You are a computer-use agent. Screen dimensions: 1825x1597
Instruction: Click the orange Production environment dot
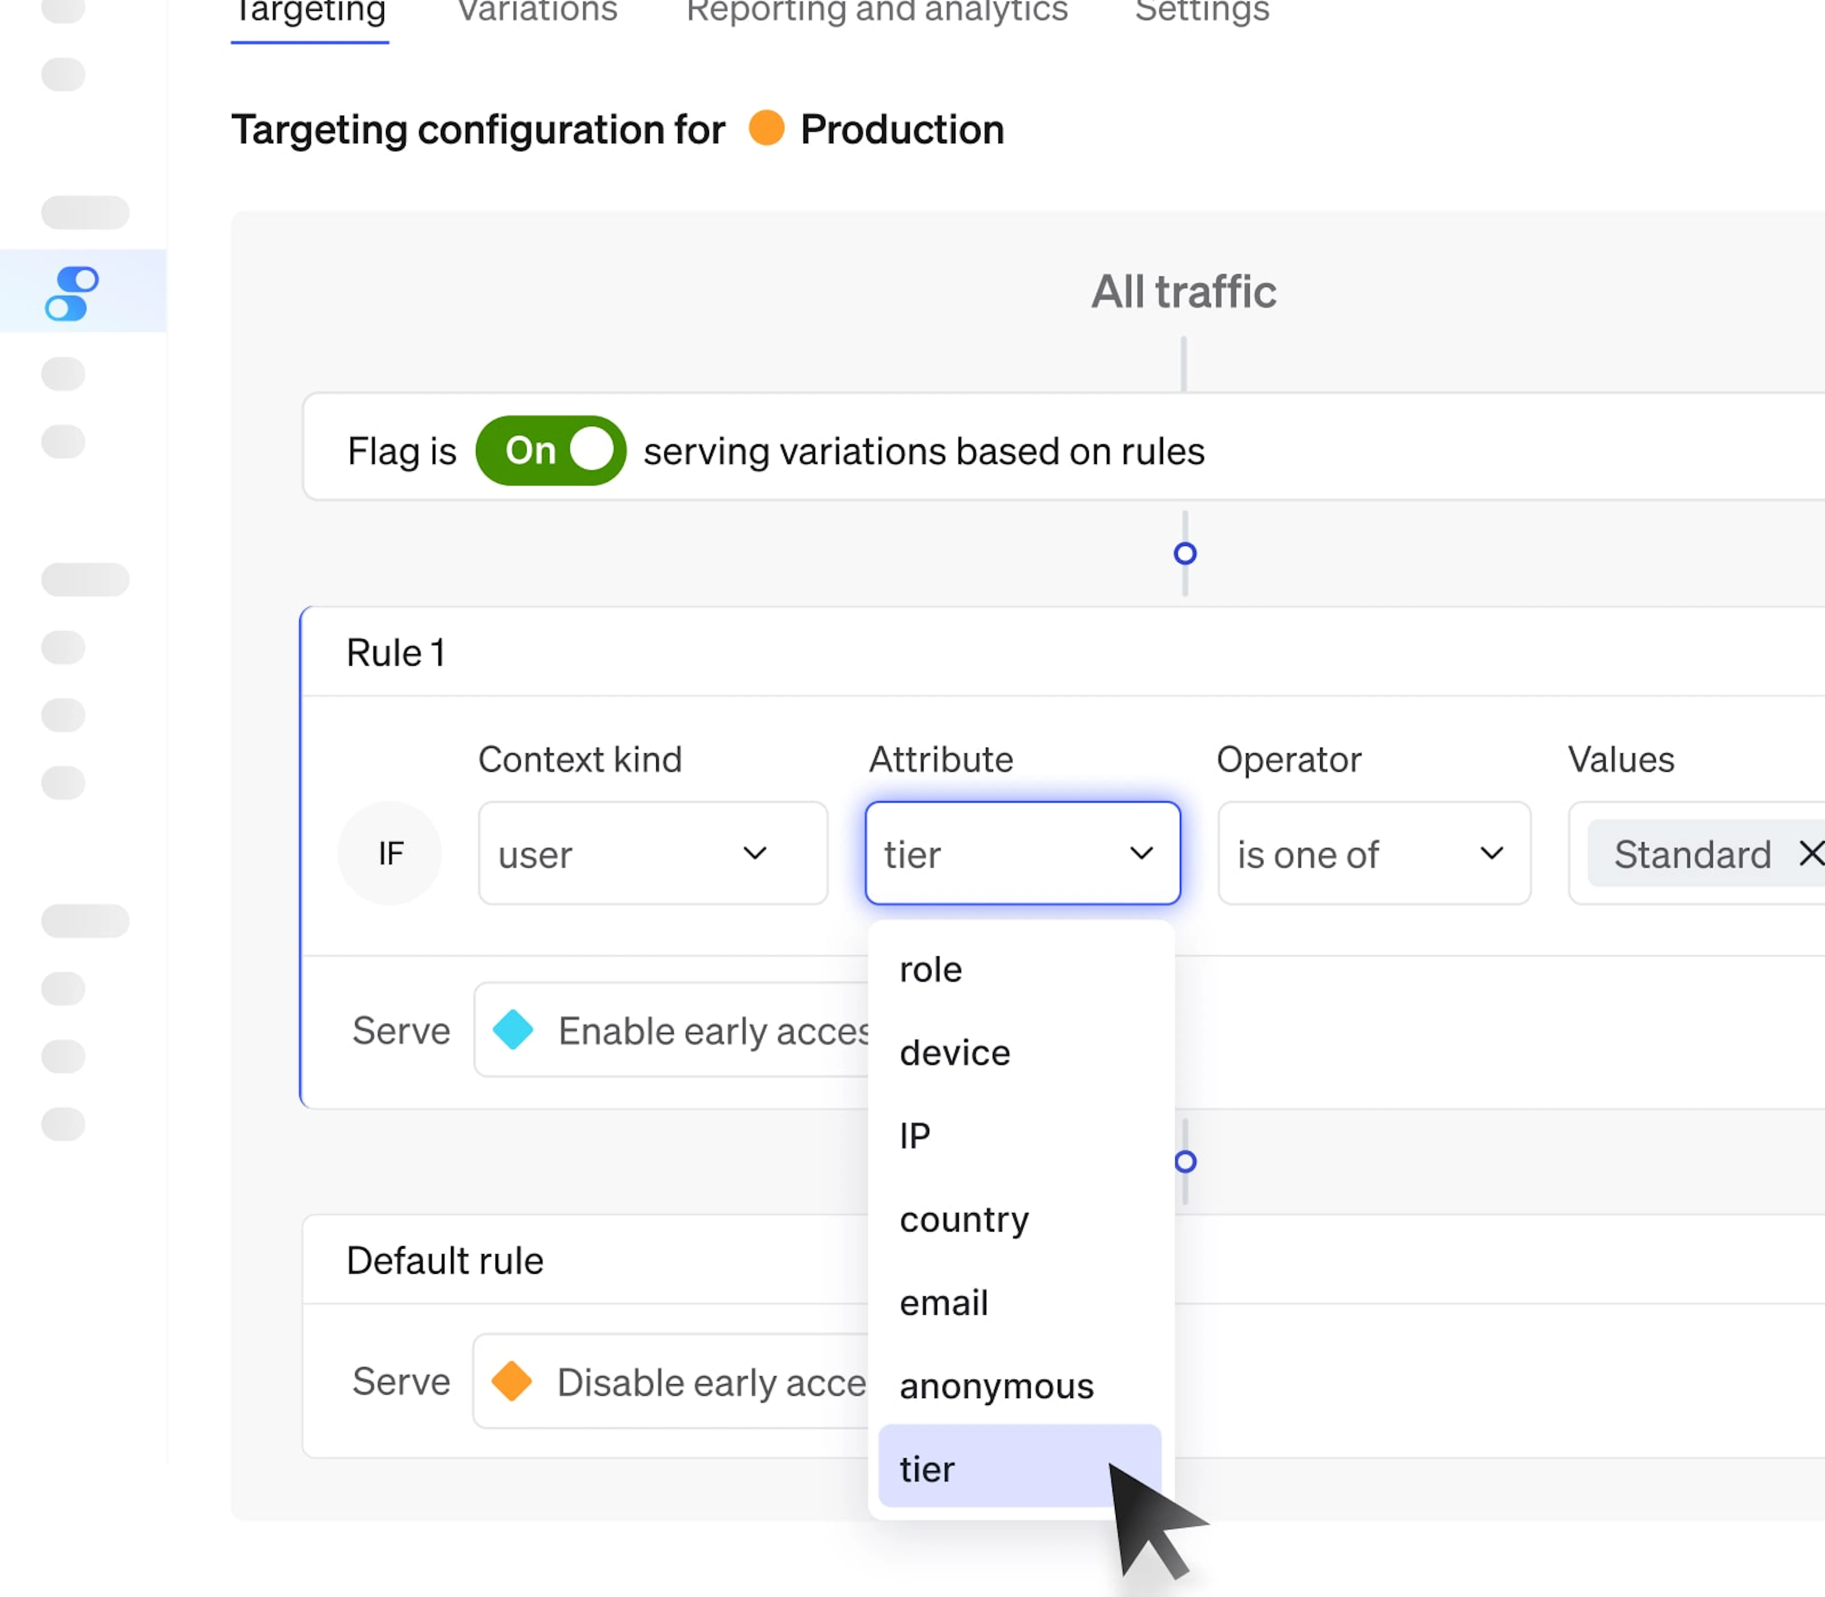pyautogui.click(x=766, y=128)
